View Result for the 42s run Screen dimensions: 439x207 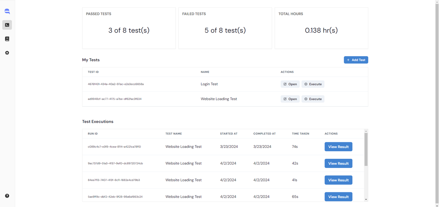point(339,164)
